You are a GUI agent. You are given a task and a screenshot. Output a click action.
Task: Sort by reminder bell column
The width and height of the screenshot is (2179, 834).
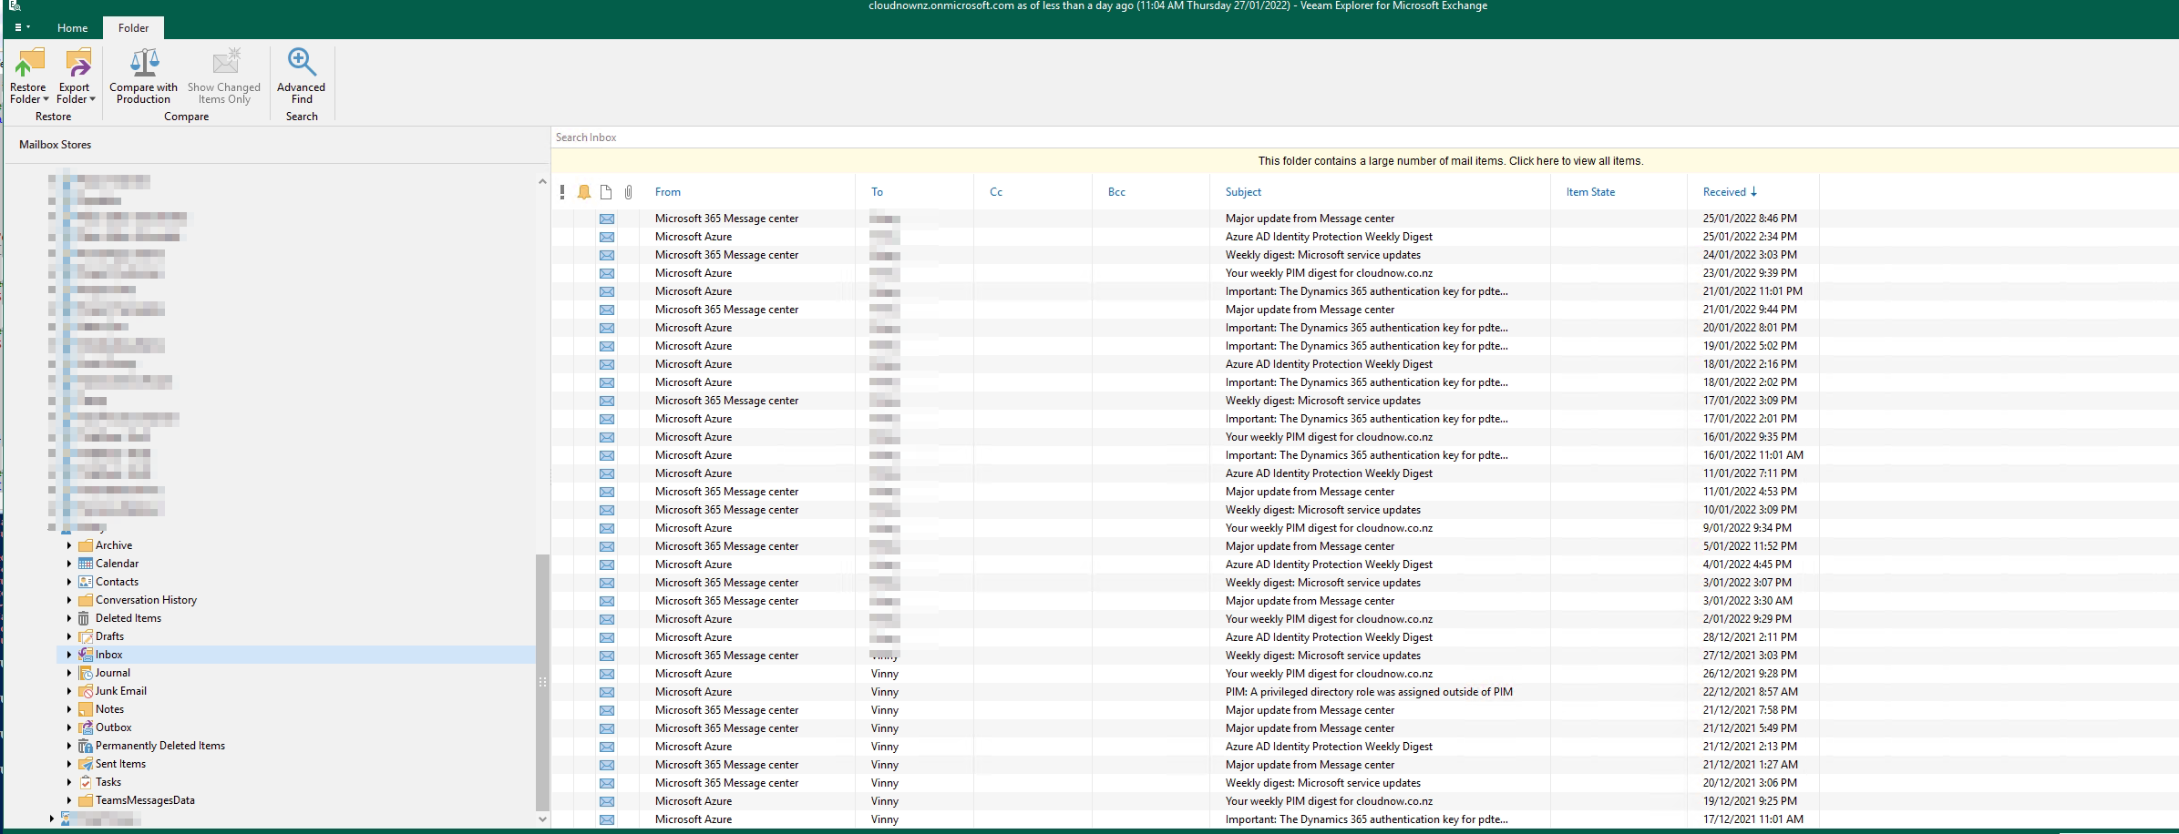tap(584, 192)
